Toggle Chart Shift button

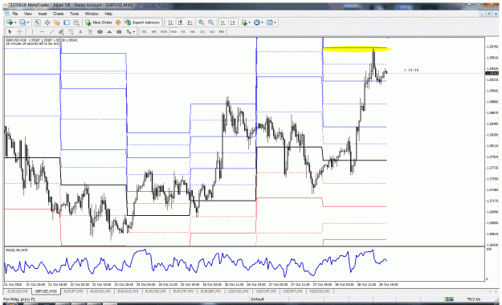233,22
